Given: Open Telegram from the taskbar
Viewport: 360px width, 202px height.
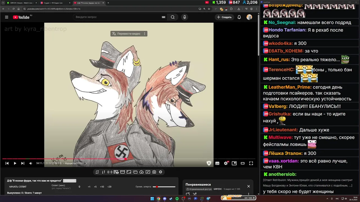Looking at the screenshot, I should click(208, 199).
